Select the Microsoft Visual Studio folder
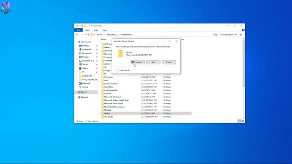The height and width of the screenshot is (164, 292). click(114, 103)
